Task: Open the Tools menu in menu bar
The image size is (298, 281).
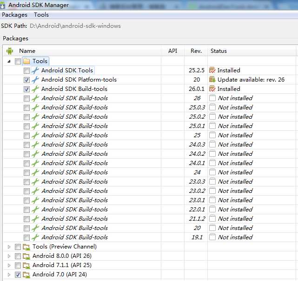Action: tap(41, 15)
